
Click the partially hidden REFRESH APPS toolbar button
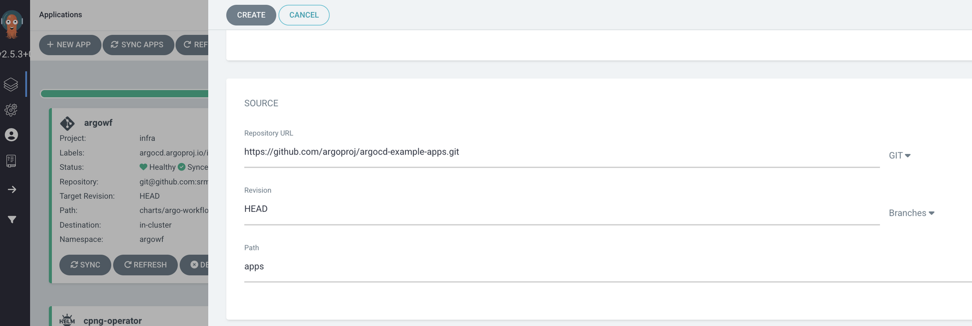192,45
